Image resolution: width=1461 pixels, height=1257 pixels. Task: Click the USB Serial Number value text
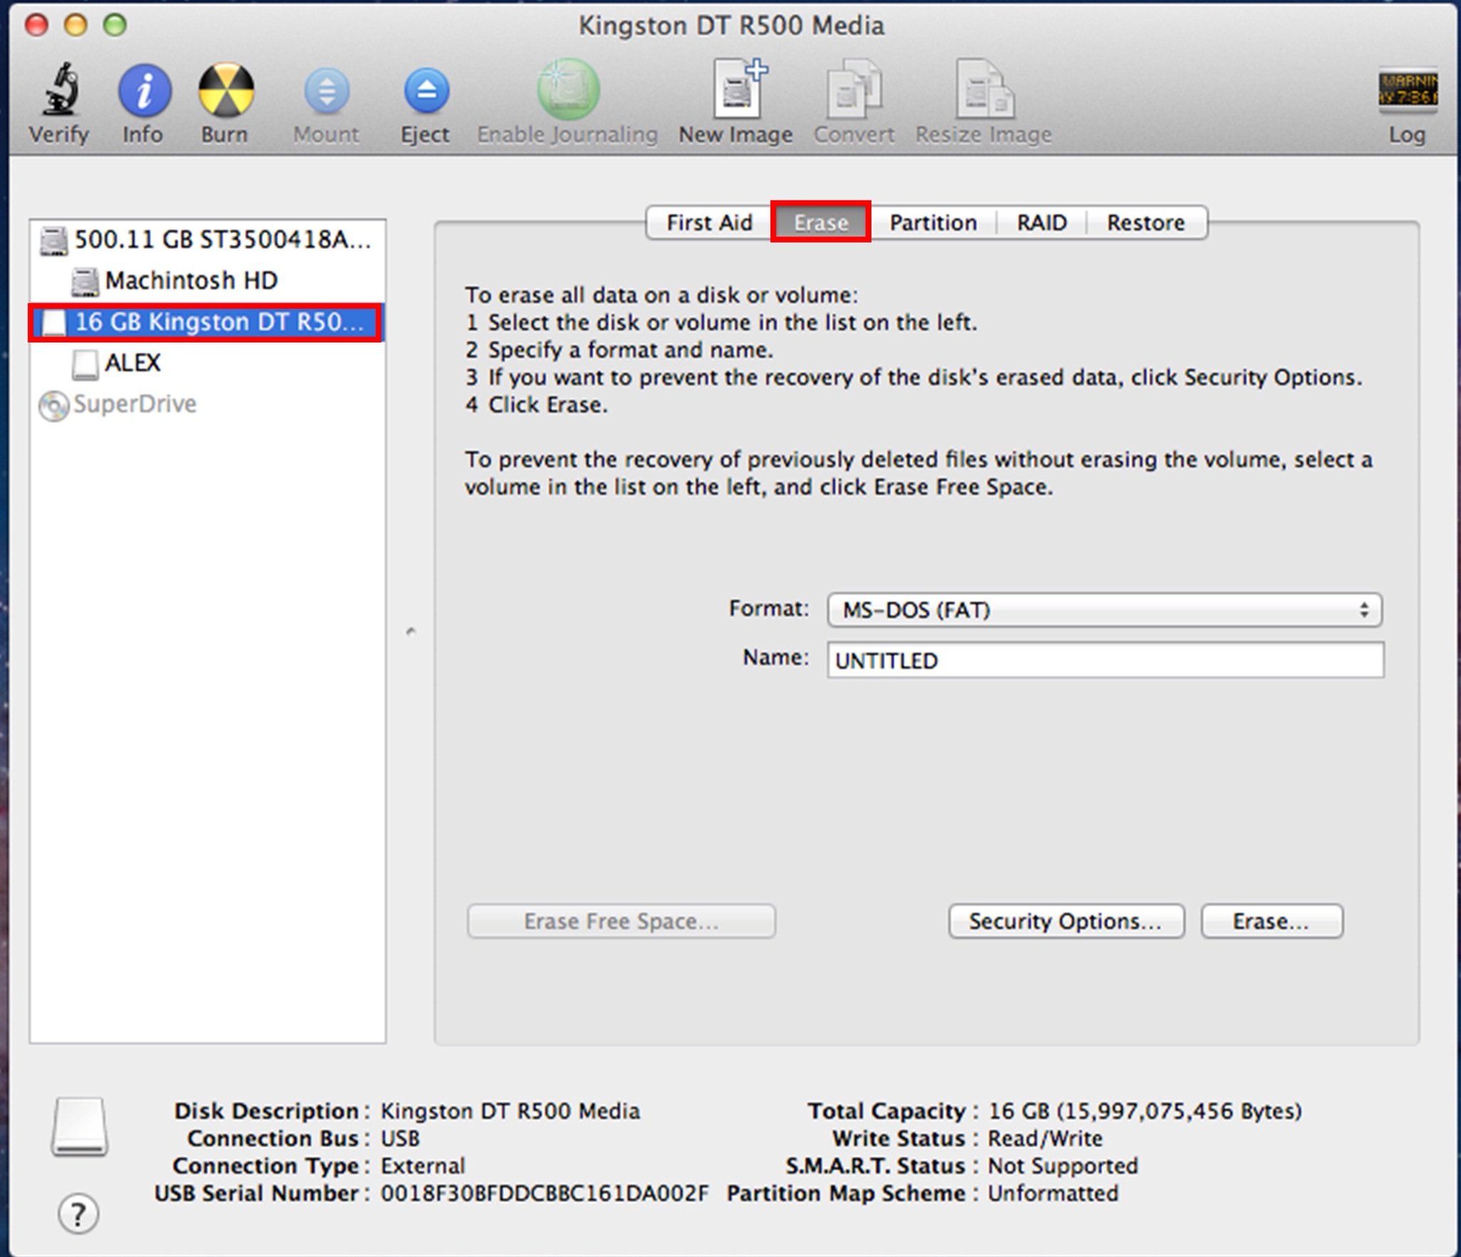click(544, 1193)
